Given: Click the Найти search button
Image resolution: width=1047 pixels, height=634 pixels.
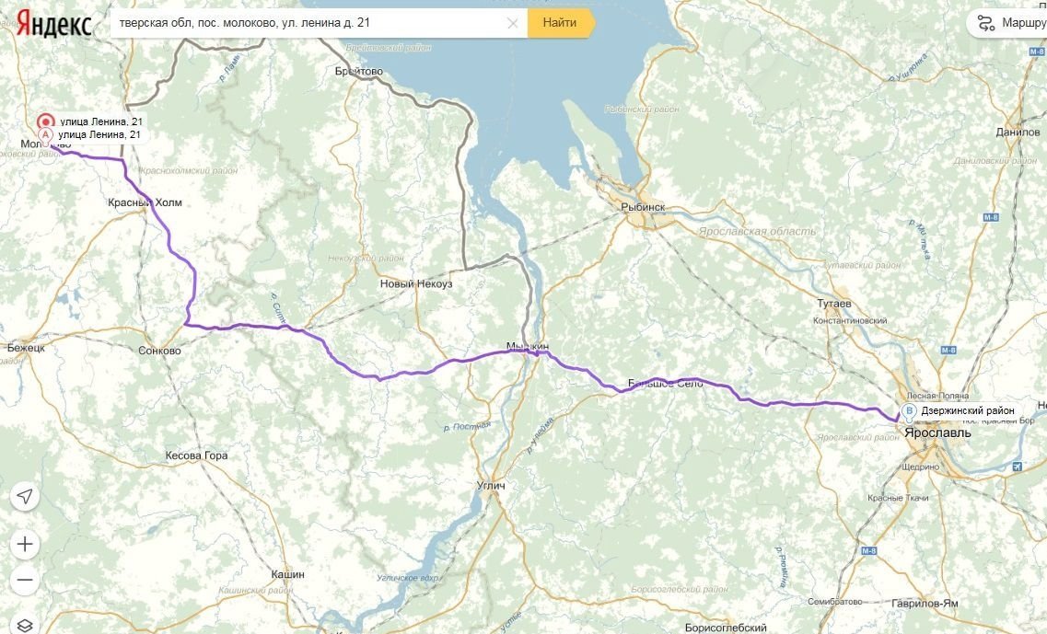Looking at the screenshot, I should (x=560, y=23).
